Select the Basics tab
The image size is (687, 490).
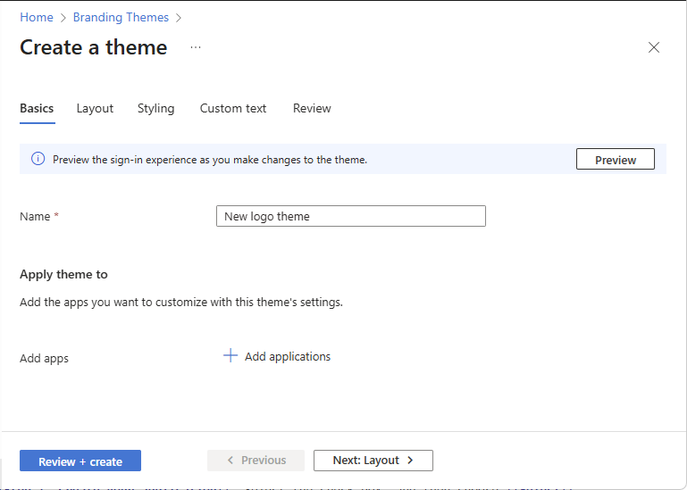(x=37, y=108)
